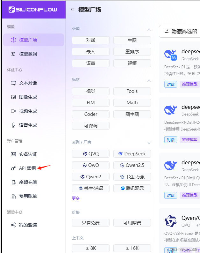Select the 可微调 tag filter
This screenshot has height=253, width=200.
pos(91,125)
